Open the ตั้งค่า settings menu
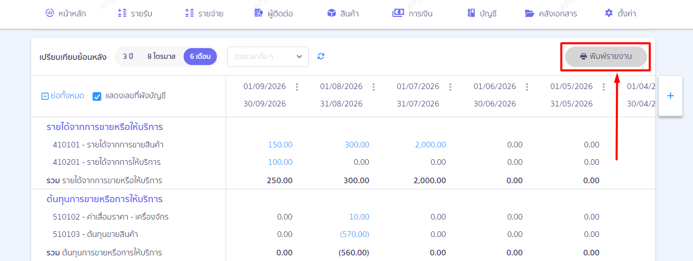Screen dimensions: 693x261 click(x=620, y=13)
